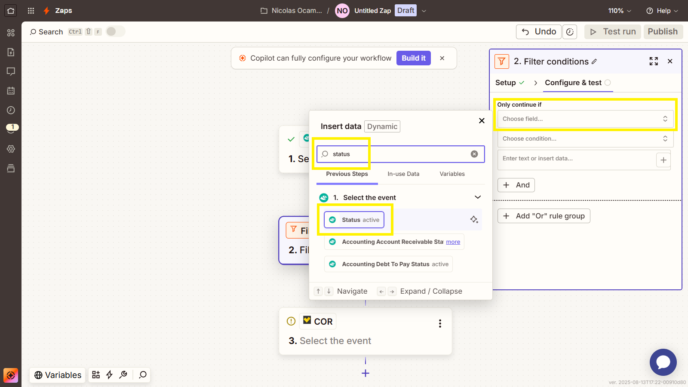688x387 pixels.
Task: Open the sidebar notification badge showing 1
Action: click(x=12, y=128)
